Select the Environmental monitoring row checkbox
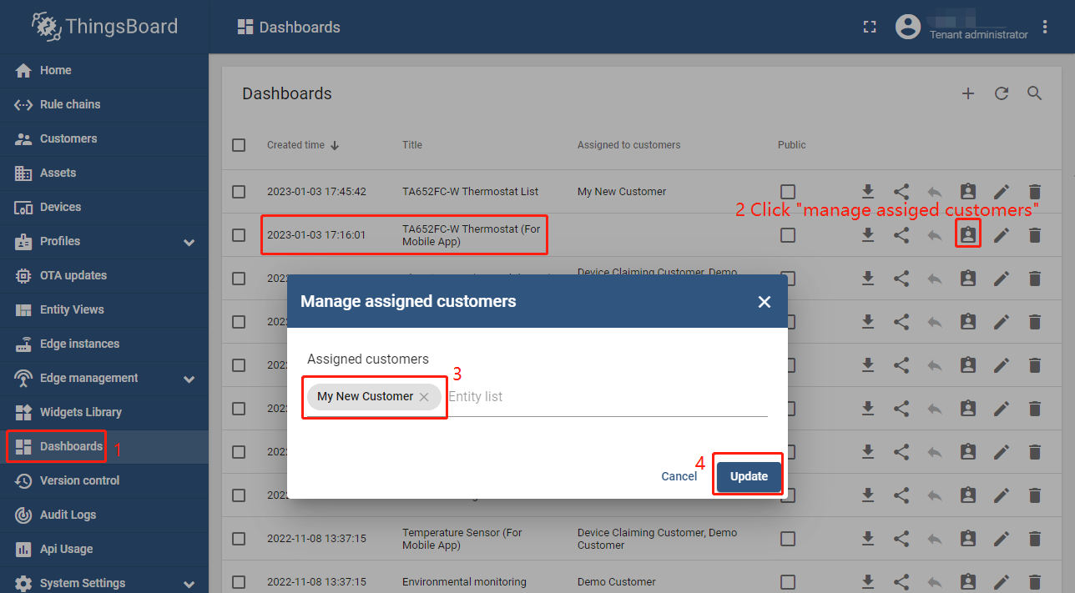Viewport: 1075px width, 593px height. (239, 582)
